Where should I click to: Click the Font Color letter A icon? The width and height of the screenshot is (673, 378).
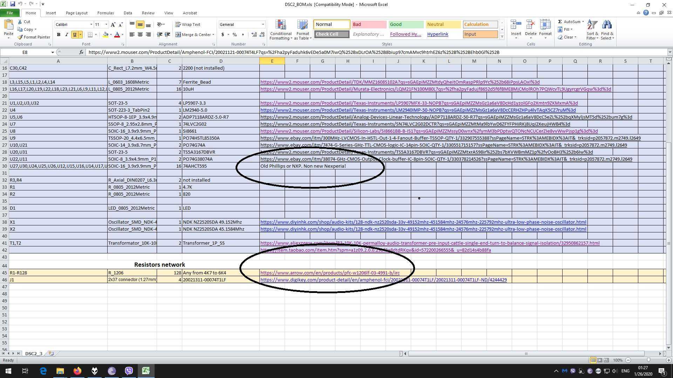tap(117, 35)
